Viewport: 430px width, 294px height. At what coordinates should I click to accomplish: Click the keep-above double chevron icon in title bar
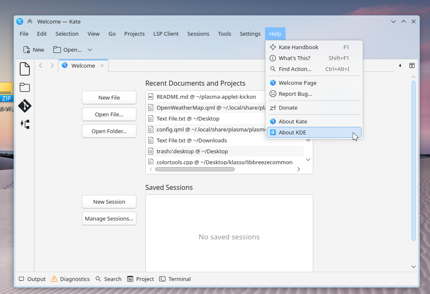pyautogui.click(x=30, y=21)
